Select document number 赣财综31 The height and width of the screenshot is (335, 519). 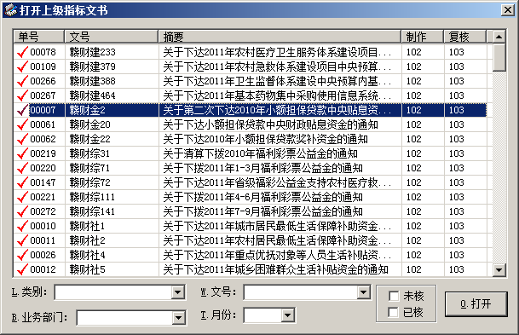click(x=89, y=154)
